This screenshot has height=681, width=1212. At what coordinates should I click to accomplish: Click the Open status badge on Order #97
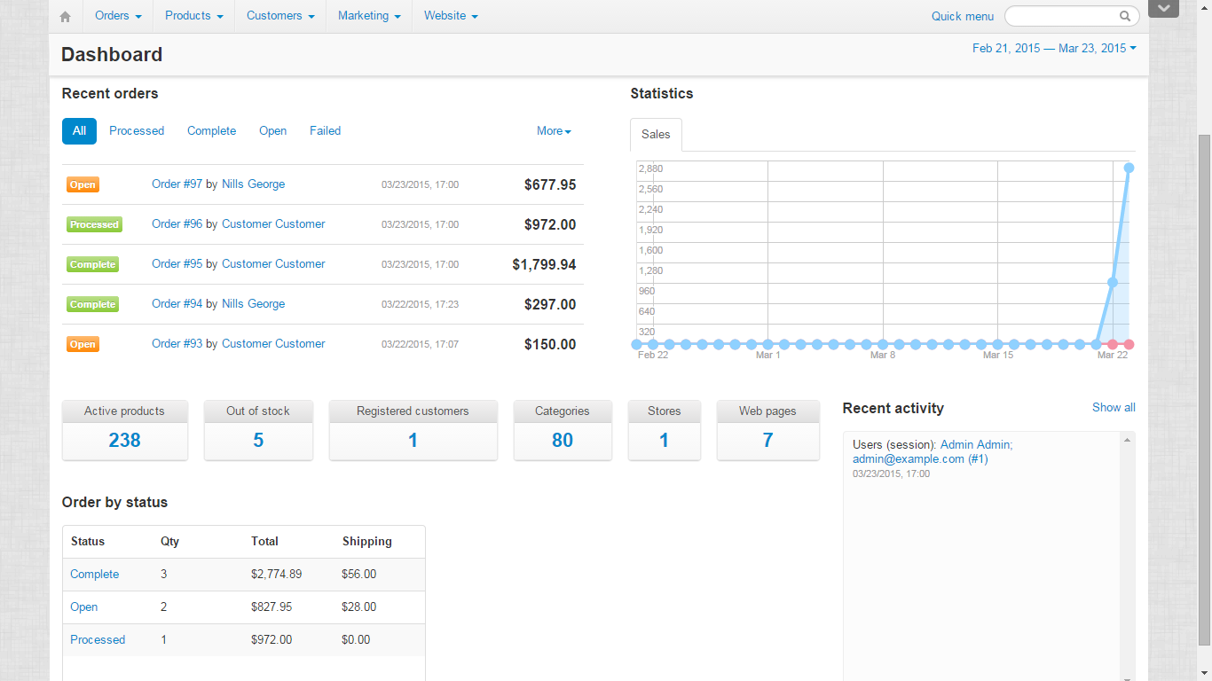83,184
